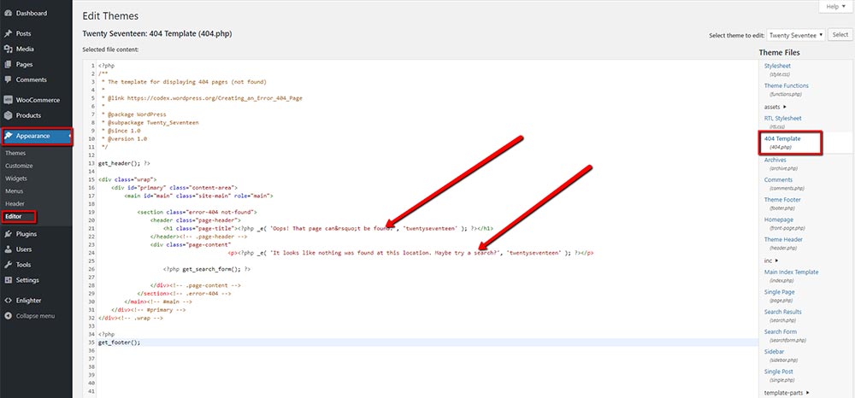855x398 pixels.
Task: Open the Menus submenu link
Action: tap(15, 191)
